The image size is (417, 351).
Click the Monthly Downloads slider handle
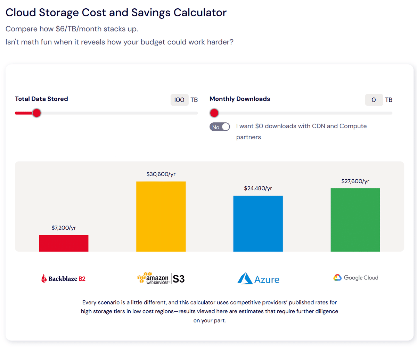point(214,113)
